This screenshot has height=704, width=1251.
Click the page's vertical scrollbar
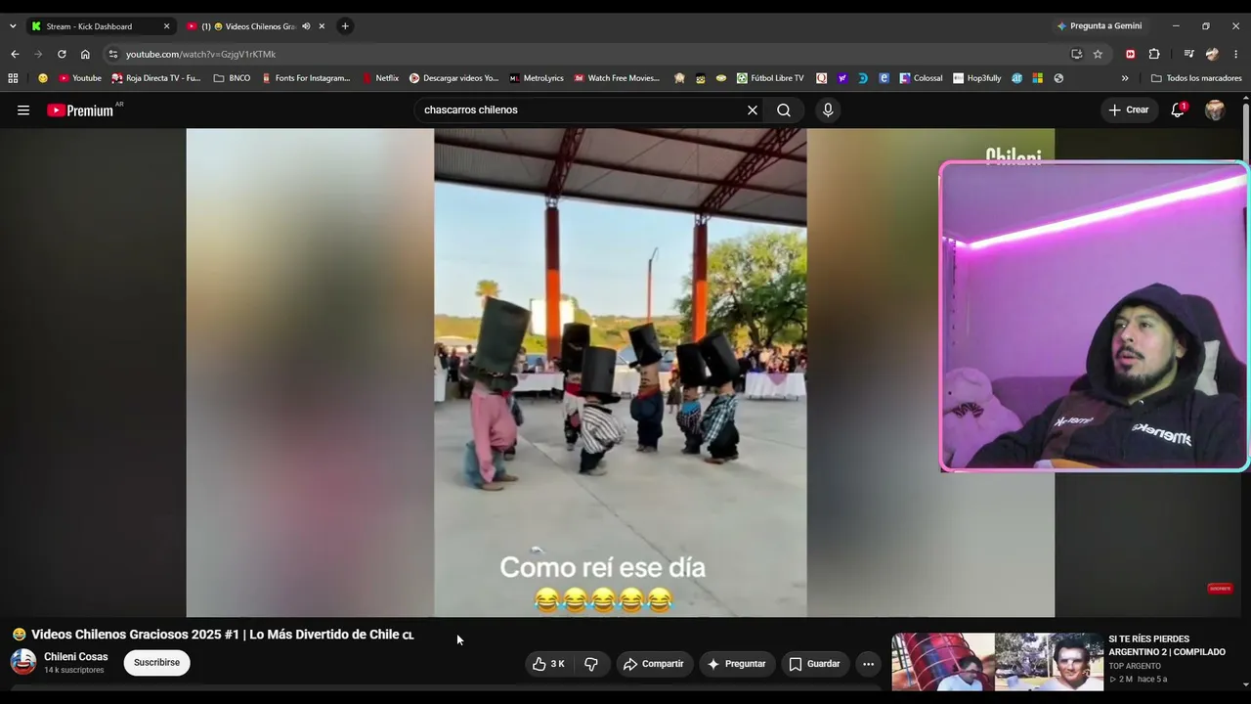coord(1246,391)
